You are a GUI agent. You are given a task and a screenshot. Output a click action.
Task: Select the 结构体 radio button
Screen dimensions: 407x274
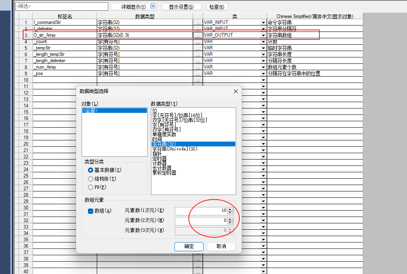[x=91, y=179]
